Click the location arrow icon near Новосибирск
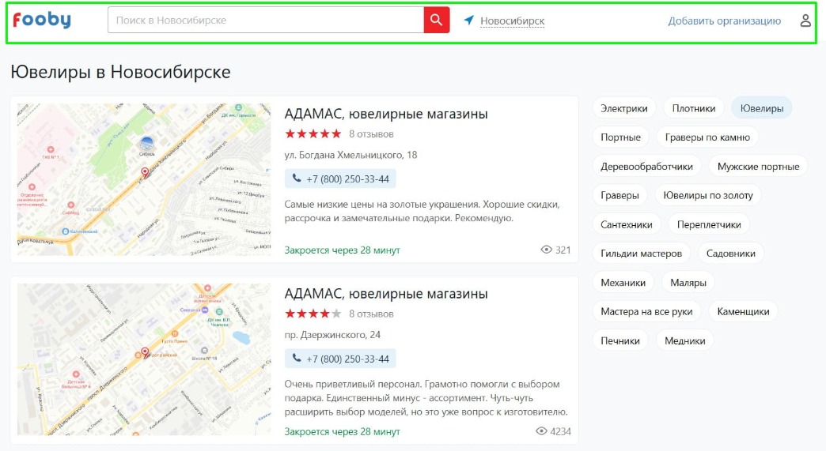Viewport: 826px width, 451px height. tap(469, 20)
